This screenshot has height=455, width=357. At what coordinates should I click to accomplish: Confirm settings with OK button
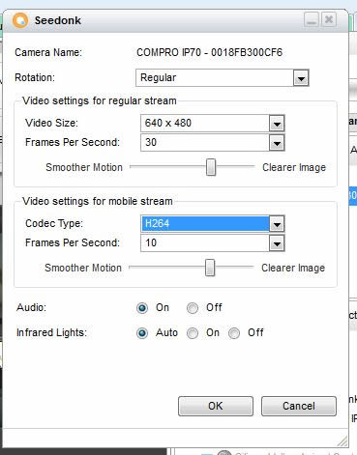click(x=216, y=406)
